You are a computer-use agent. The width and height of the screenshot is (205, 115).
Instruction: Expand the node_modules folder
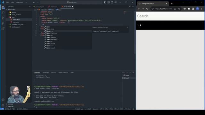pos(16,15)
